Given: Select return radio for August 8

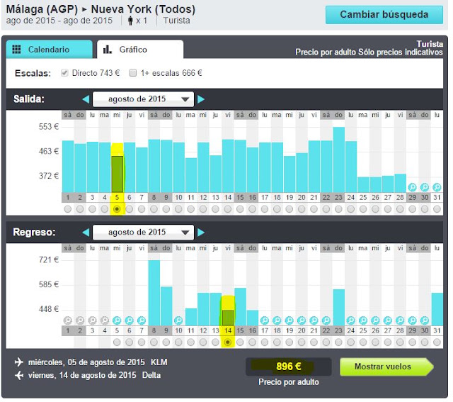Looking at the screenshot, I should pos(154,342).
